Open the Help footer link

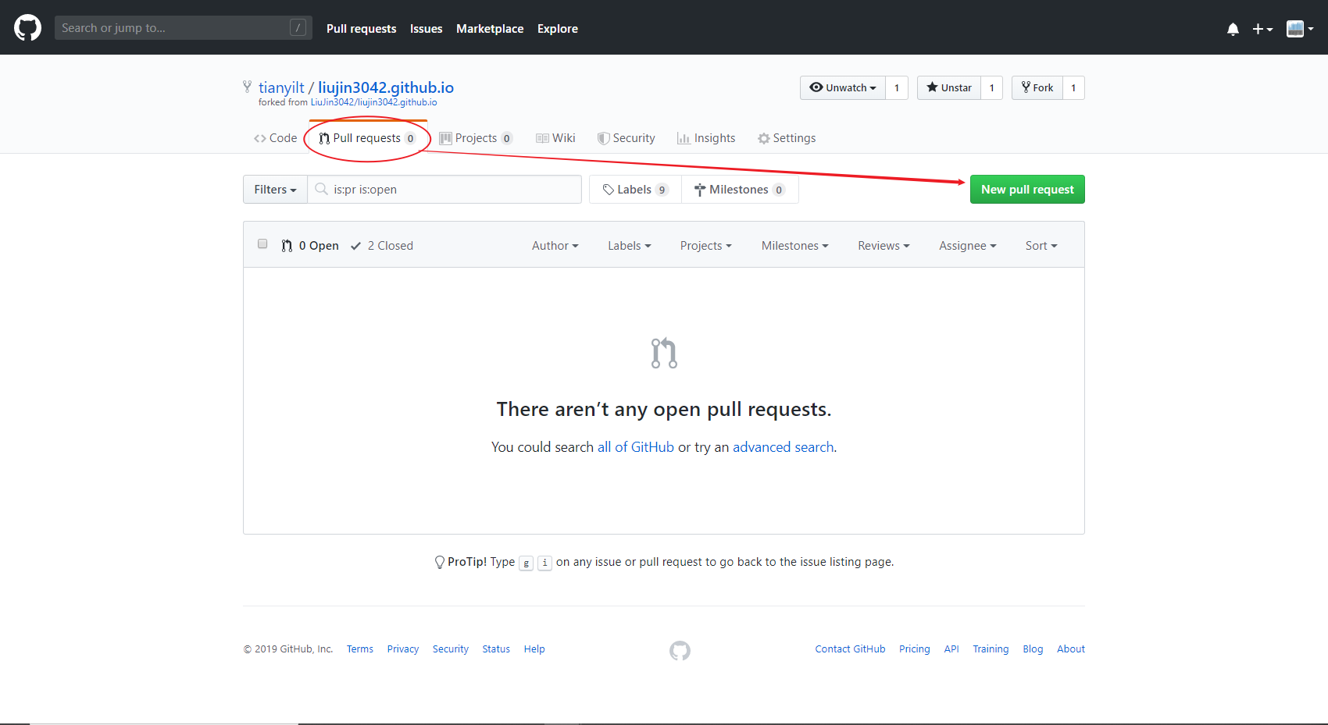534,649
